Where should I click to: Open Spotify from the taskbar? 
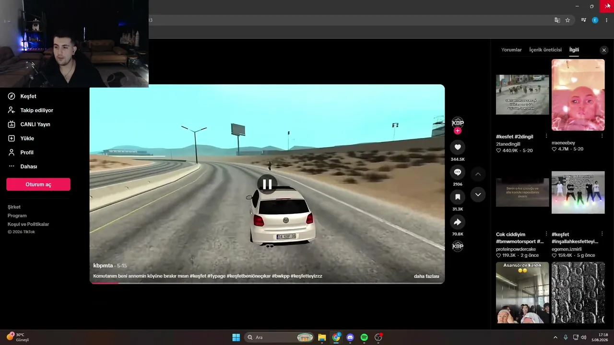click(x=364, y=337)
